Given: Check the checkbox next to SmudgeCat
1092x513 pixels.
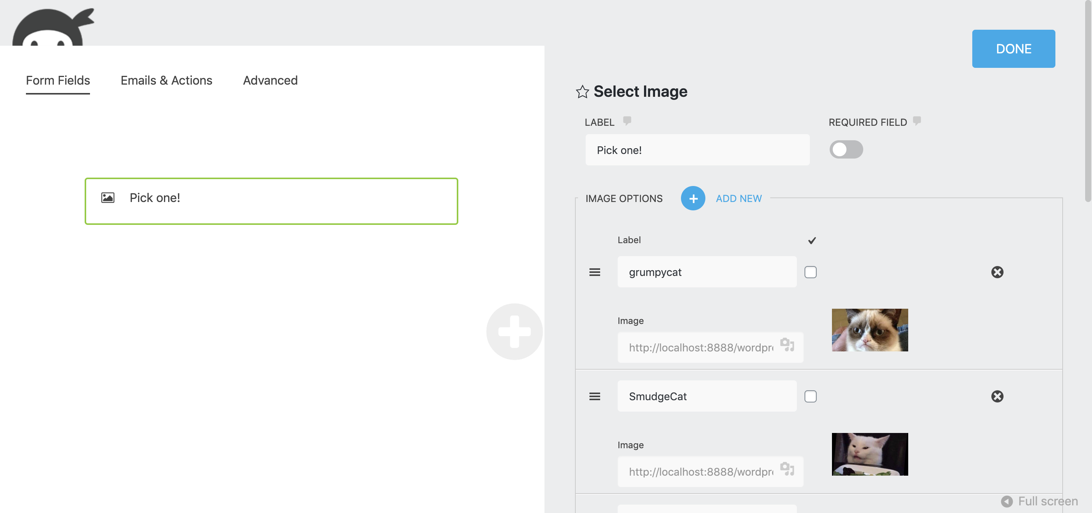Looking at the screenshot, I should pos(811,396).
